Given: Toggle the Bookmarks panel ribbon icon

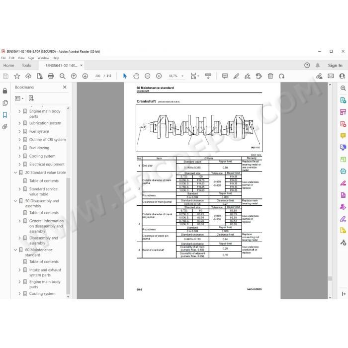Looking at the screenshot, I should click(5, 115).
